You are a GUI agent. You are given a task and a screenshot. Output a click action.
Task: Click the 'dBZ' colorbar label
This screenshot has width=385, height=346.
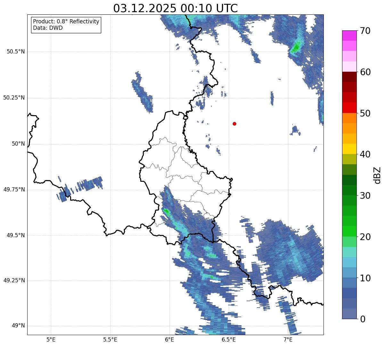[x=377, y=175]
